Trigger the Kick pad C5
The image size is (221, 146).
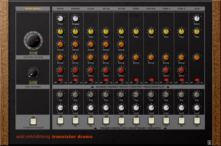[60, 121]
